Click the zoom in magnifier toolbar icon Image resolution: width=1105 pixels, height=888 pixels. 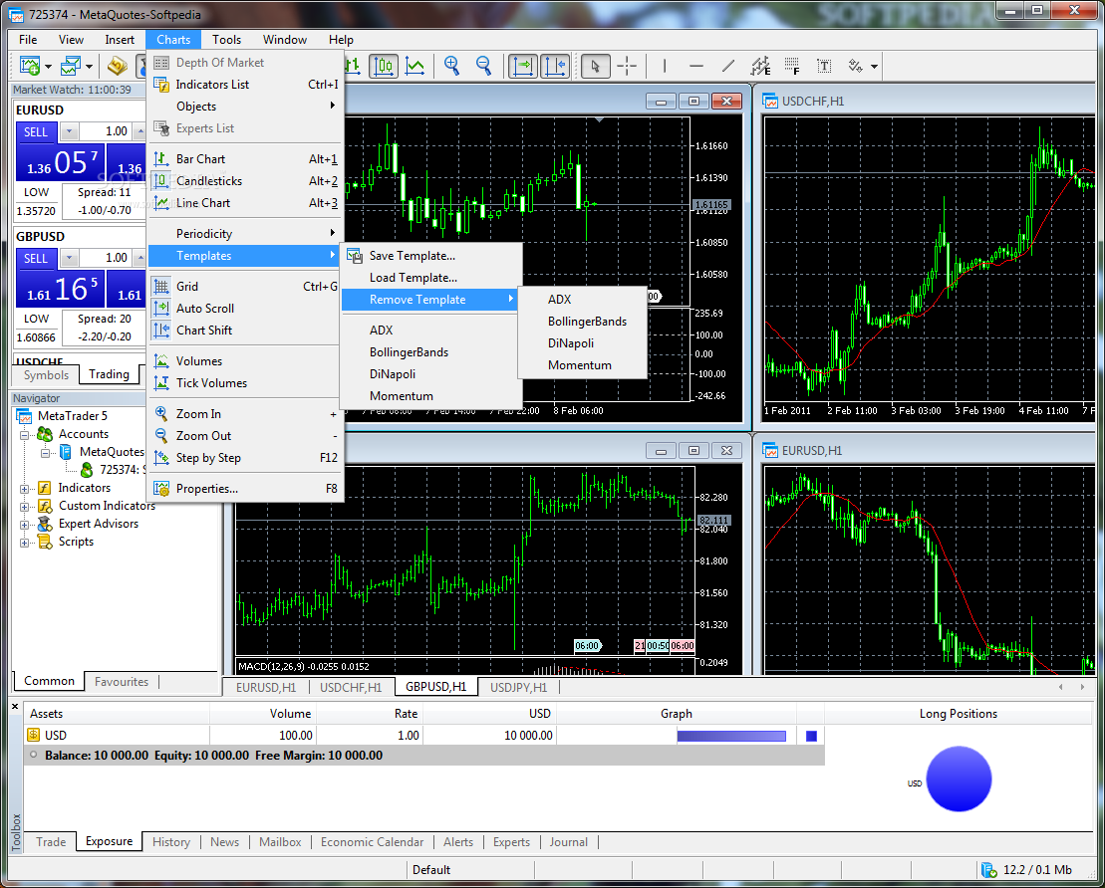point(451,66)
